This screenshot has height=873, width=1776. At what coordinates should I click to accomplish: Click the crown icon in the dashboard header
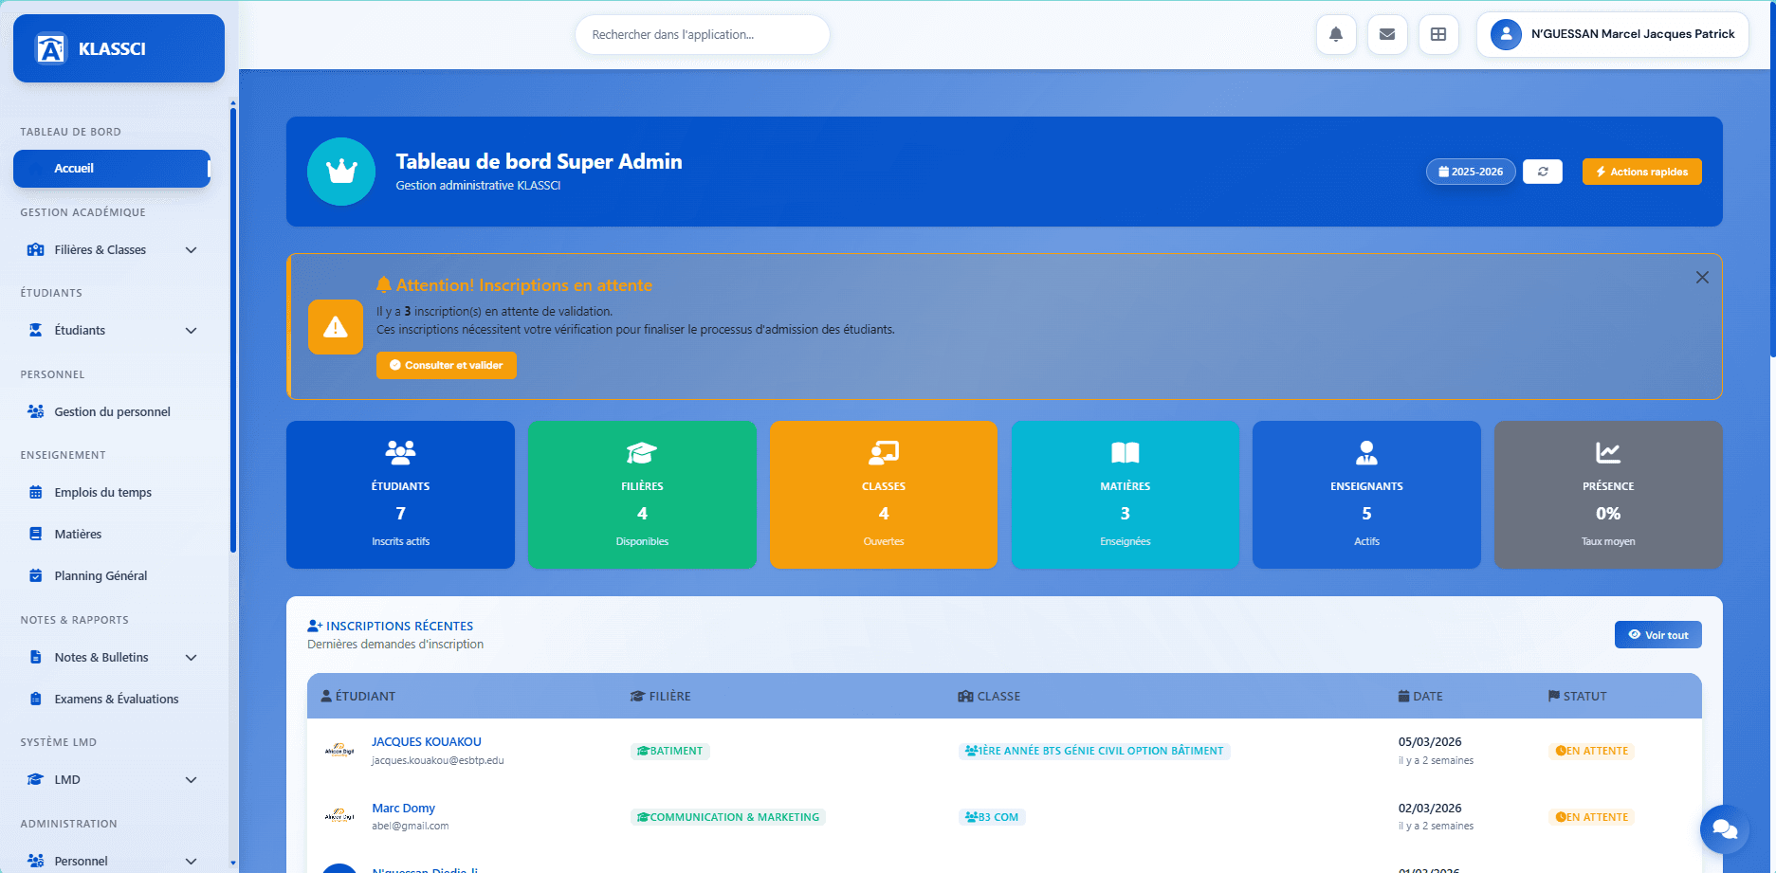[x=341, y=172]
